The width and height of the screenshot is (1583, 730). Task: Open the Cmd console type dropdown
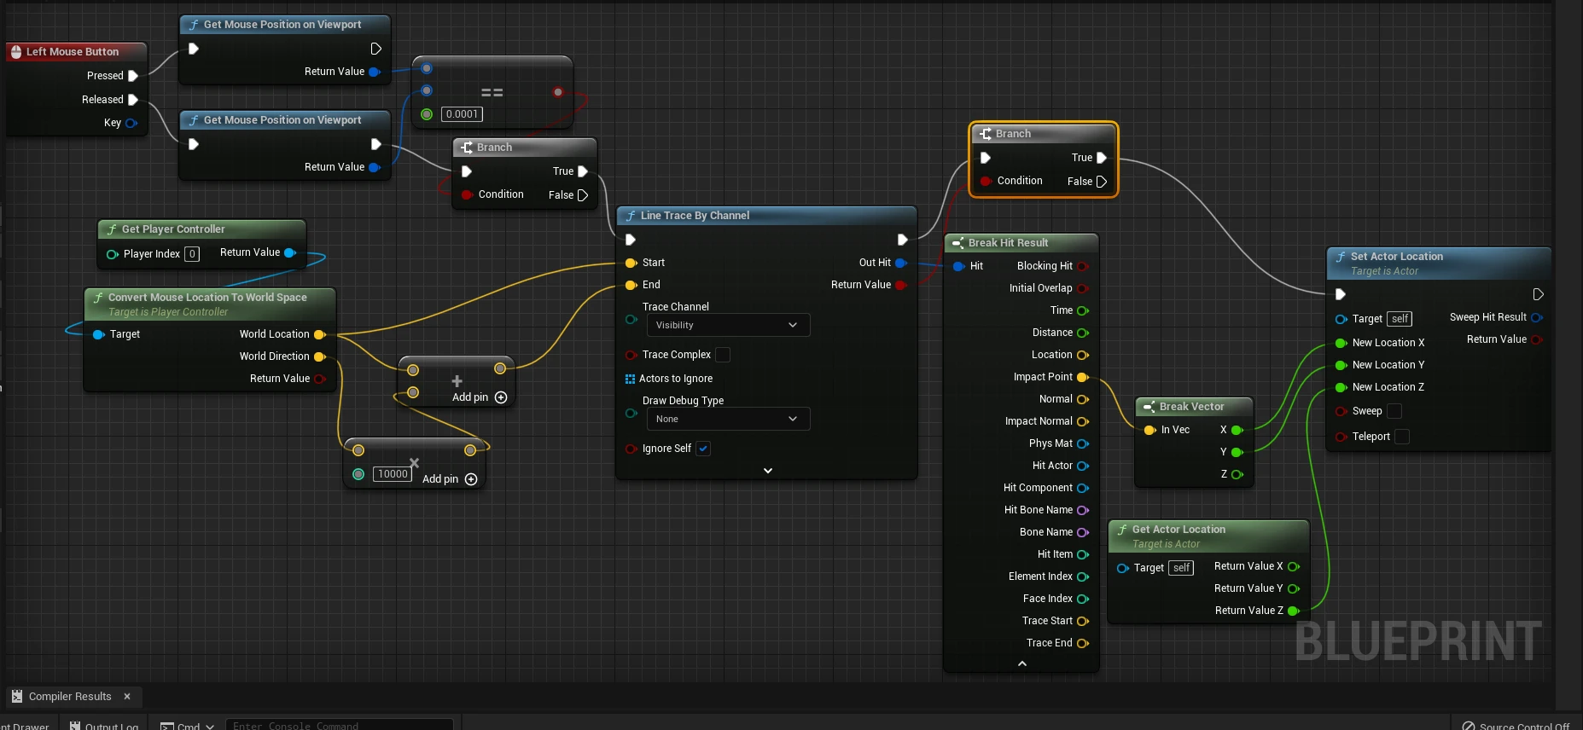click(187, 726)
